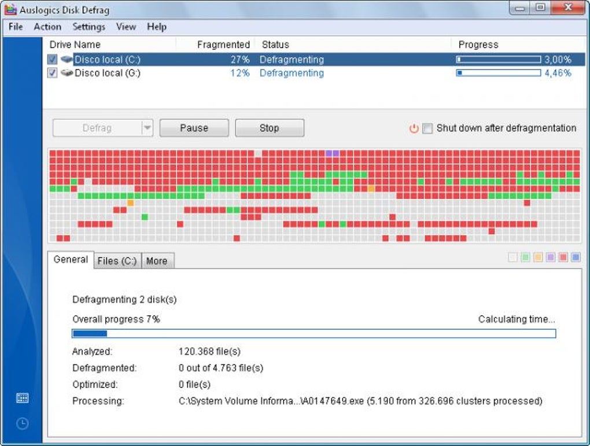This screenshot has width=590, height=446.
Task: Open the cluster map sidebar icon
Action: (22, 398)
